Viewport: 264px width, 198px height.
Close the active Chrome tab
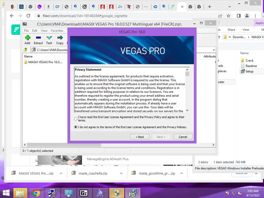[x=182, y=7]
